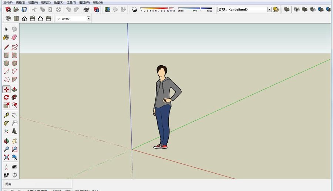333x191 pixels.
Task: Click the Zoom Extents tool
Action: [6, 157]
